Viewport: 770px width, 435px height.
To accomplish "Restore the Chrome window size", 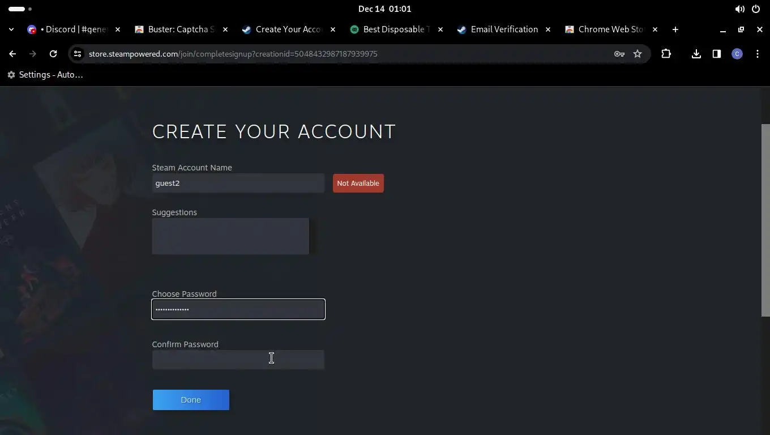I will (x=741, y=29).
